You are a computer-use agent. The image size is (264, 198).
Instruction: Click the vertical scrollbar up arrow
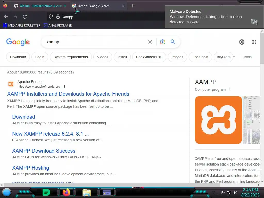262,31
